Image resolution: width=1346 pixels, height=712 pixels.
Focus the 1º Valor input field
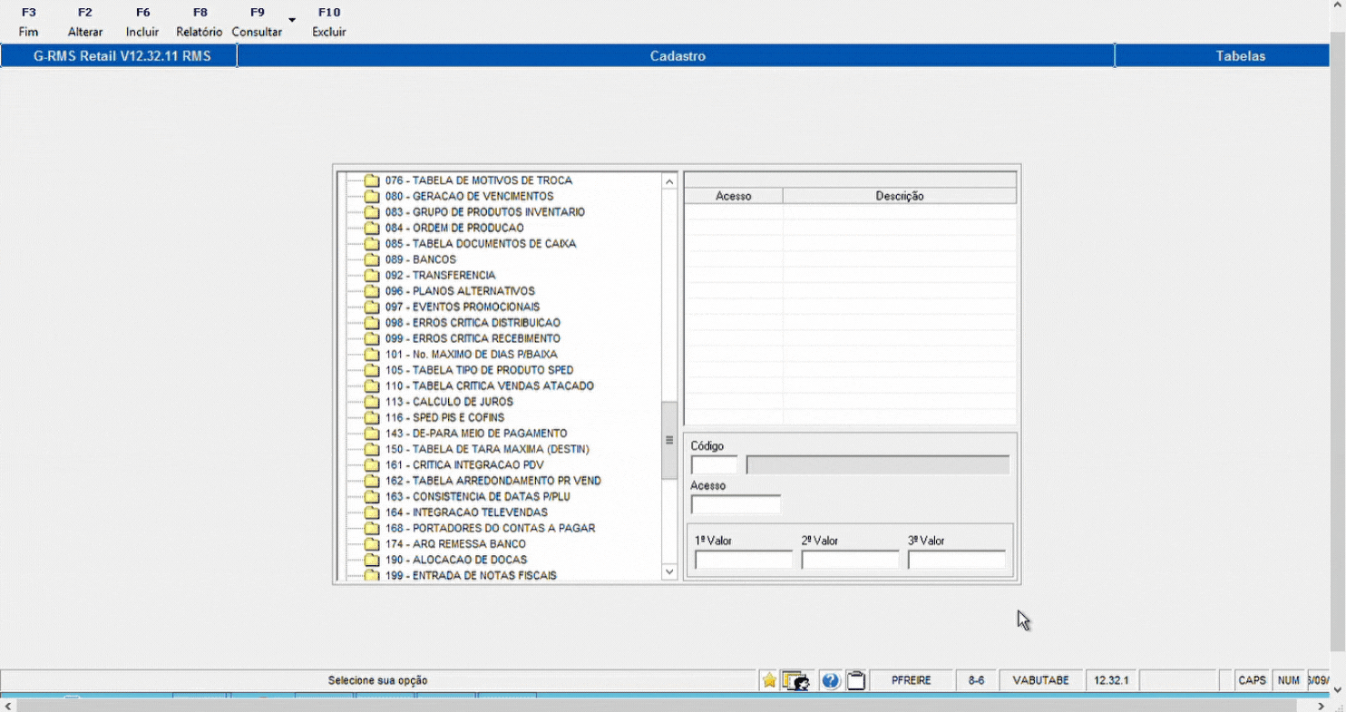click(744, 560)
